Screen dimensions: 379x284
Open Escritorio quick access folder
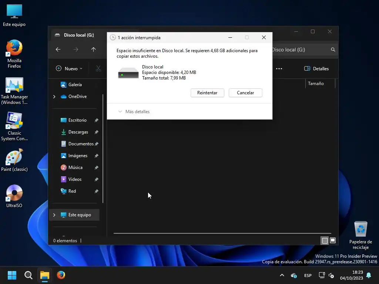pyautogui.click(x=74, y=120)
